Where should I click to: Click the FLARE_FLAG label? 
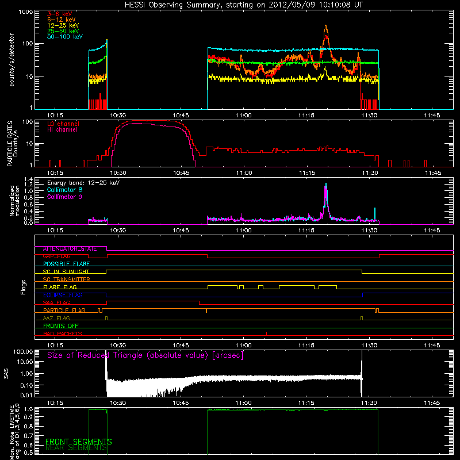point(60,287)
